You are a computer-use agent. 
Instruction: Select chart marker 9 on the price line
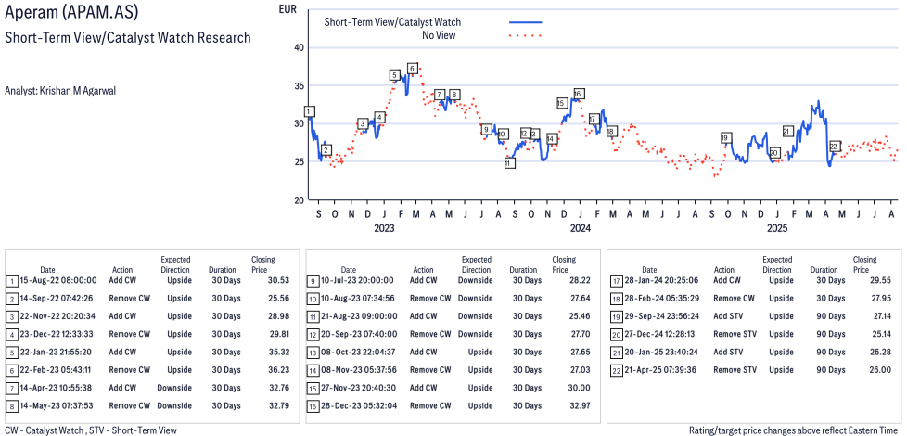point(487,129)
